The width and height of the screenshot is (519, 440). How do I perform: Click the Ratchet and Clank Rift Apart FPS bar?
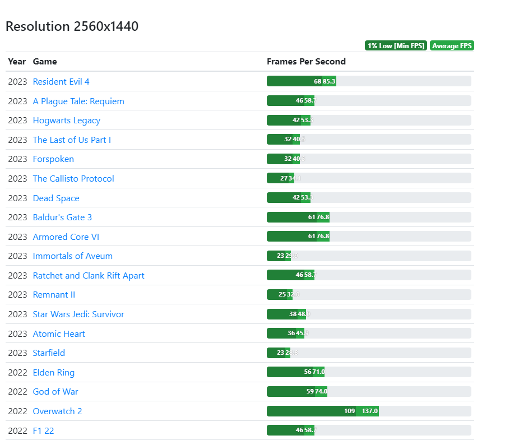[x=369, y=275]
